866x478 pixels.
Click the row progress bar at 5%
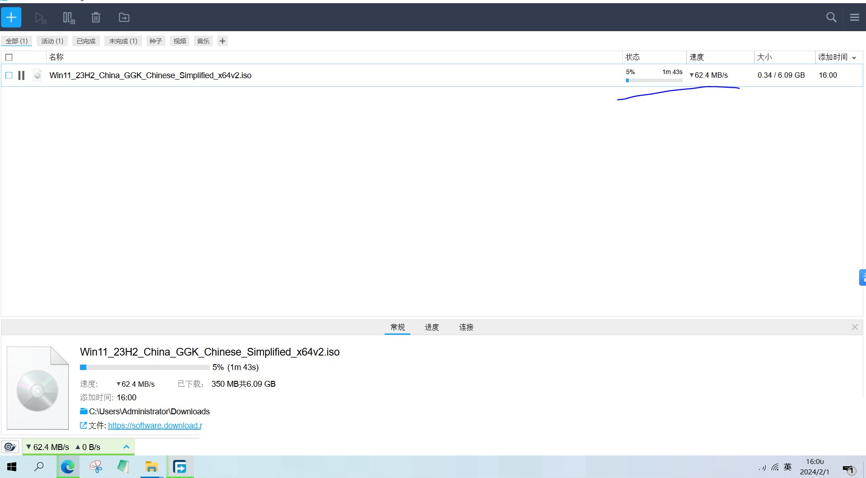click(x=654, y=80)
